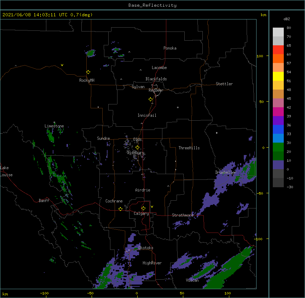Click the 80 dBZ value in the legend
The height and width of the screenshot is (298, 305).
click(289, 28)
